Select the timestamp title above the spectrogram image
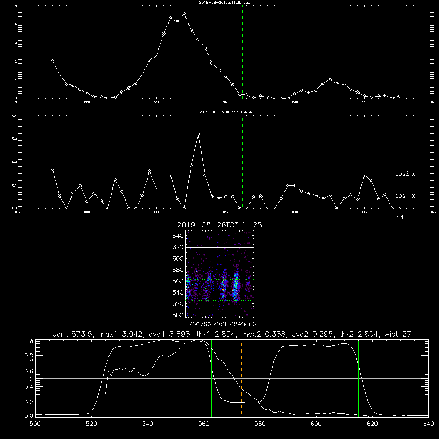This screenshot has height=439, width=439. 219,225
